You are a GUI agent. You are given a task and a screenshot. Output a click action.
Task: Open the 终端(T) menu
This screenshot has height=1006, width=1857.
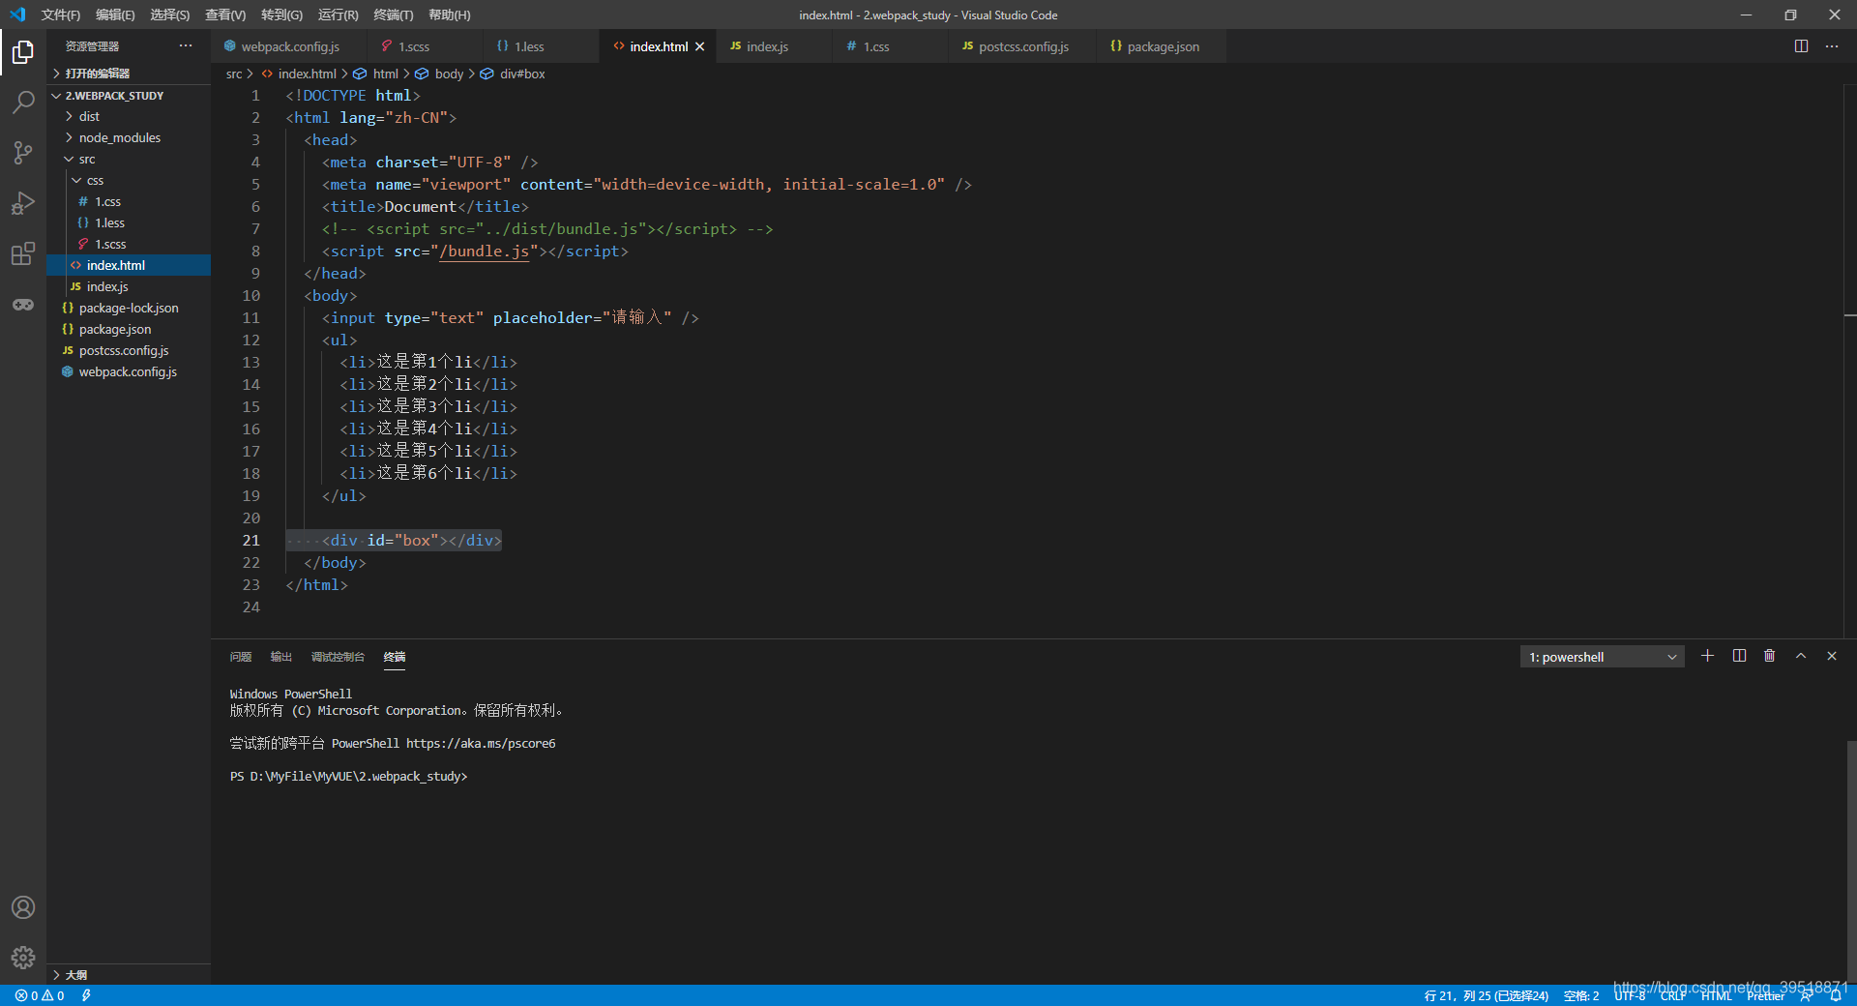click(393, 15)
